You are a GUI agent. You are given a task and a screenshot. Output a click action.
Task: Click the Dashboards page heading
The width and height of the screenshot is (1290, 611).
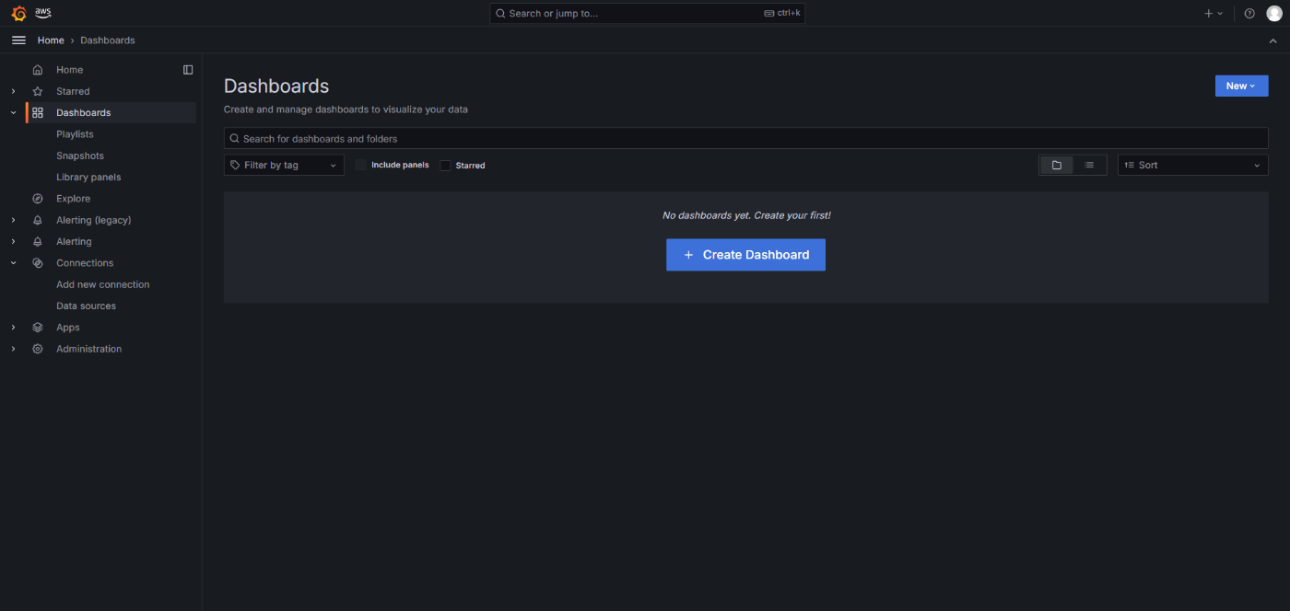[x=276, y=86]
